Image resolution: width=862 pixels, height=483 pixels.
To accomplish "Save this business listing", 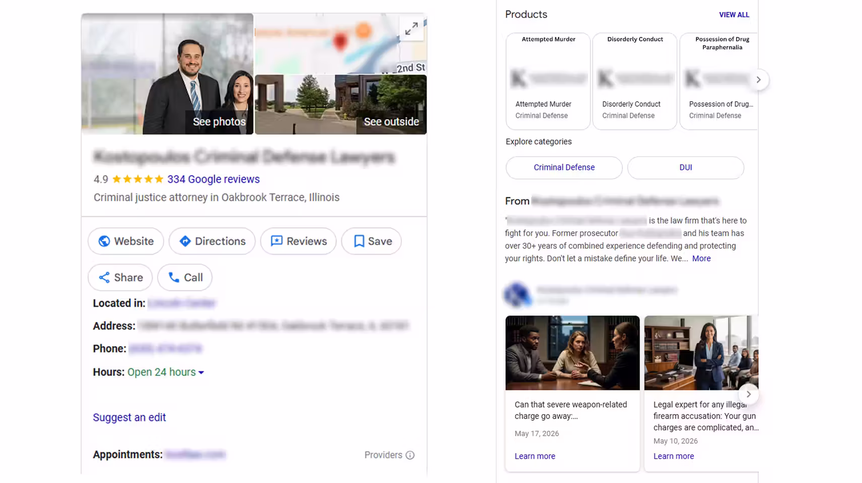I will [372, 241].
